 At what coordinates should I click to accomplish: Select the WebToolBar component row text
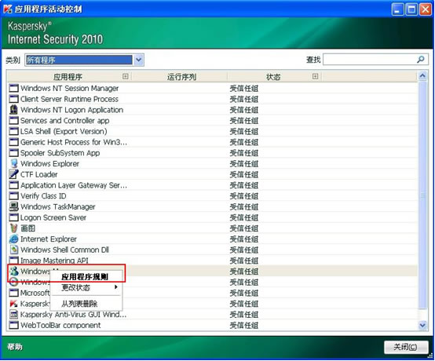click(60, 325)
